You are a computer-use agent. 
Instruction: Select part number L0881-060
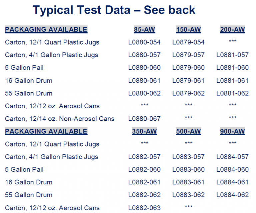point(232,67)
